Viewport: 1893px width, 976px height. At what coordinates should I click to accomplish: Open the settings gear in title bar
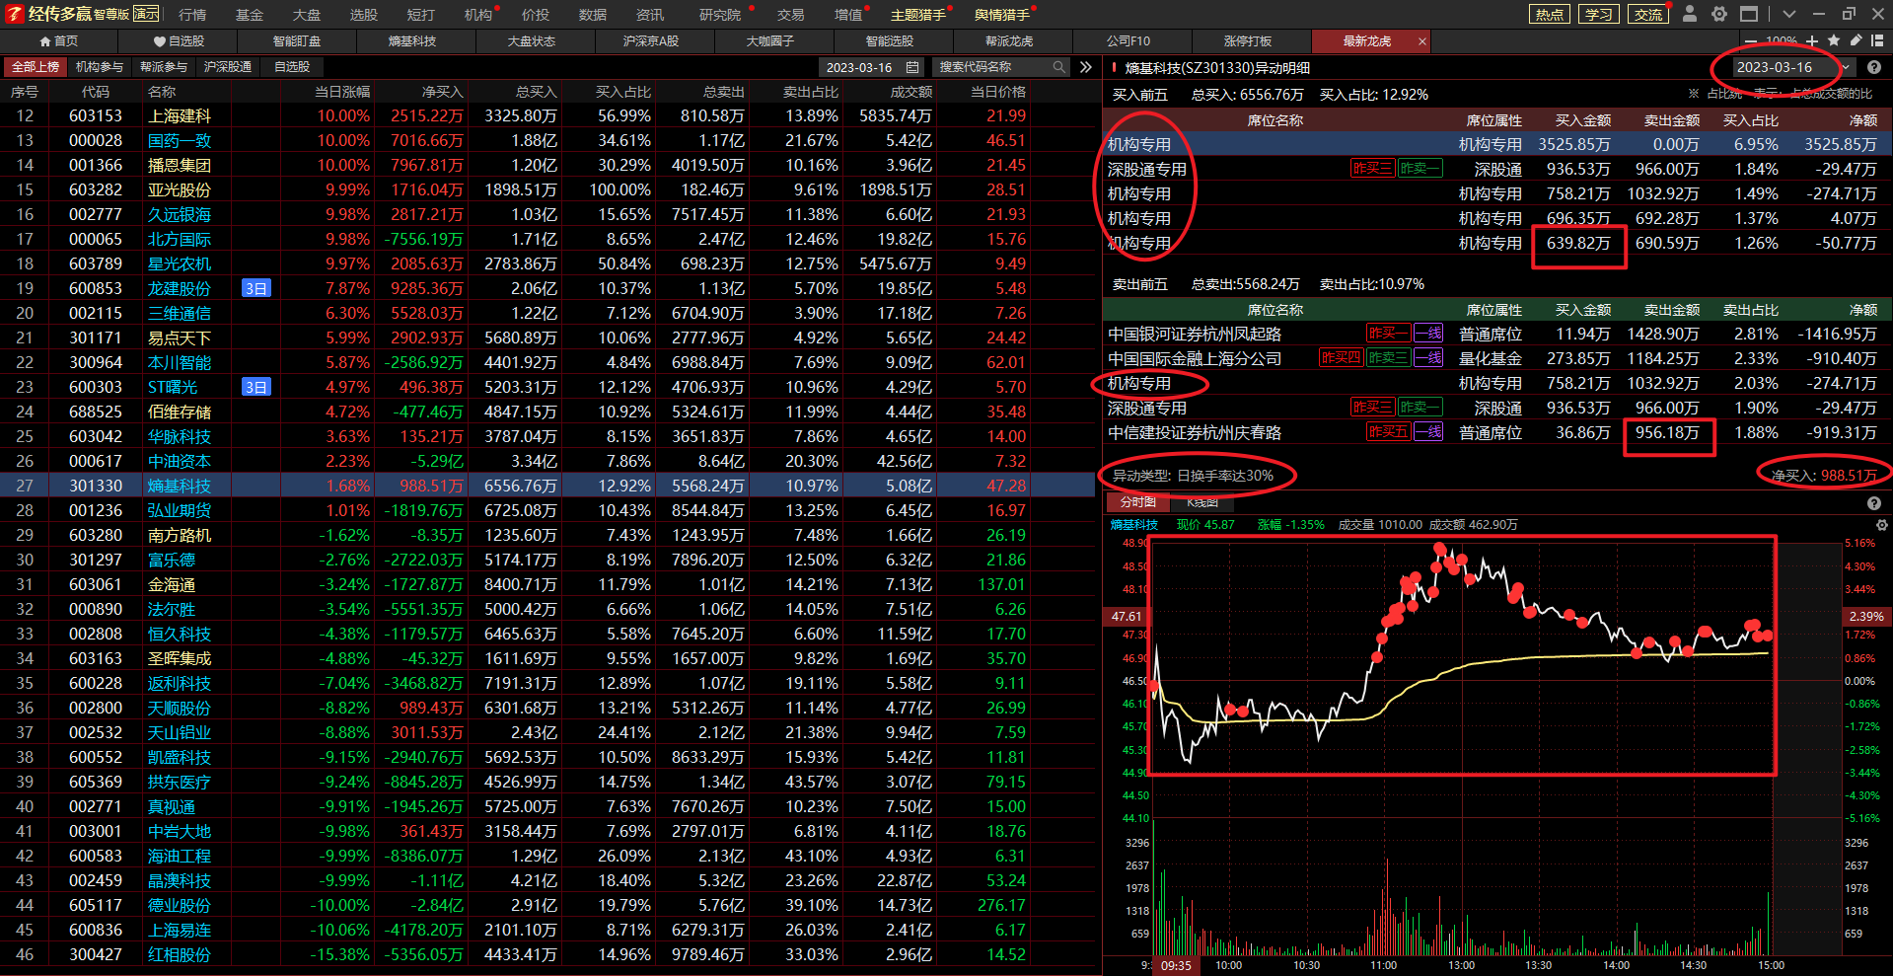(x=1719, y=14)
